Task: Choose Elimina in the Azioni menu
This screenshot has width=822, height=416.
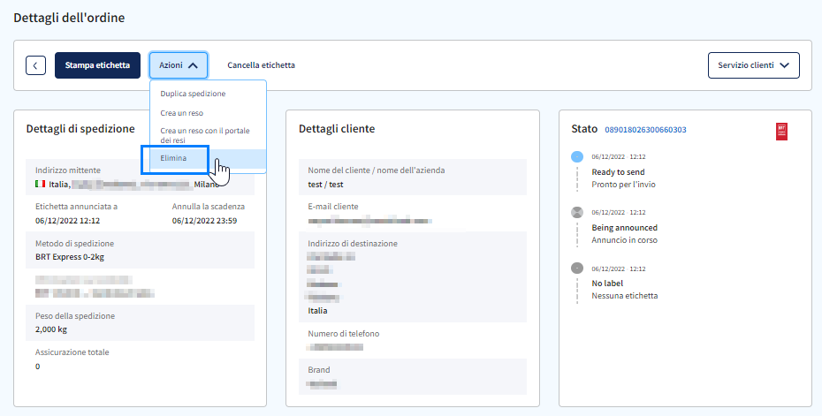Action: click(x=173, y=158)
